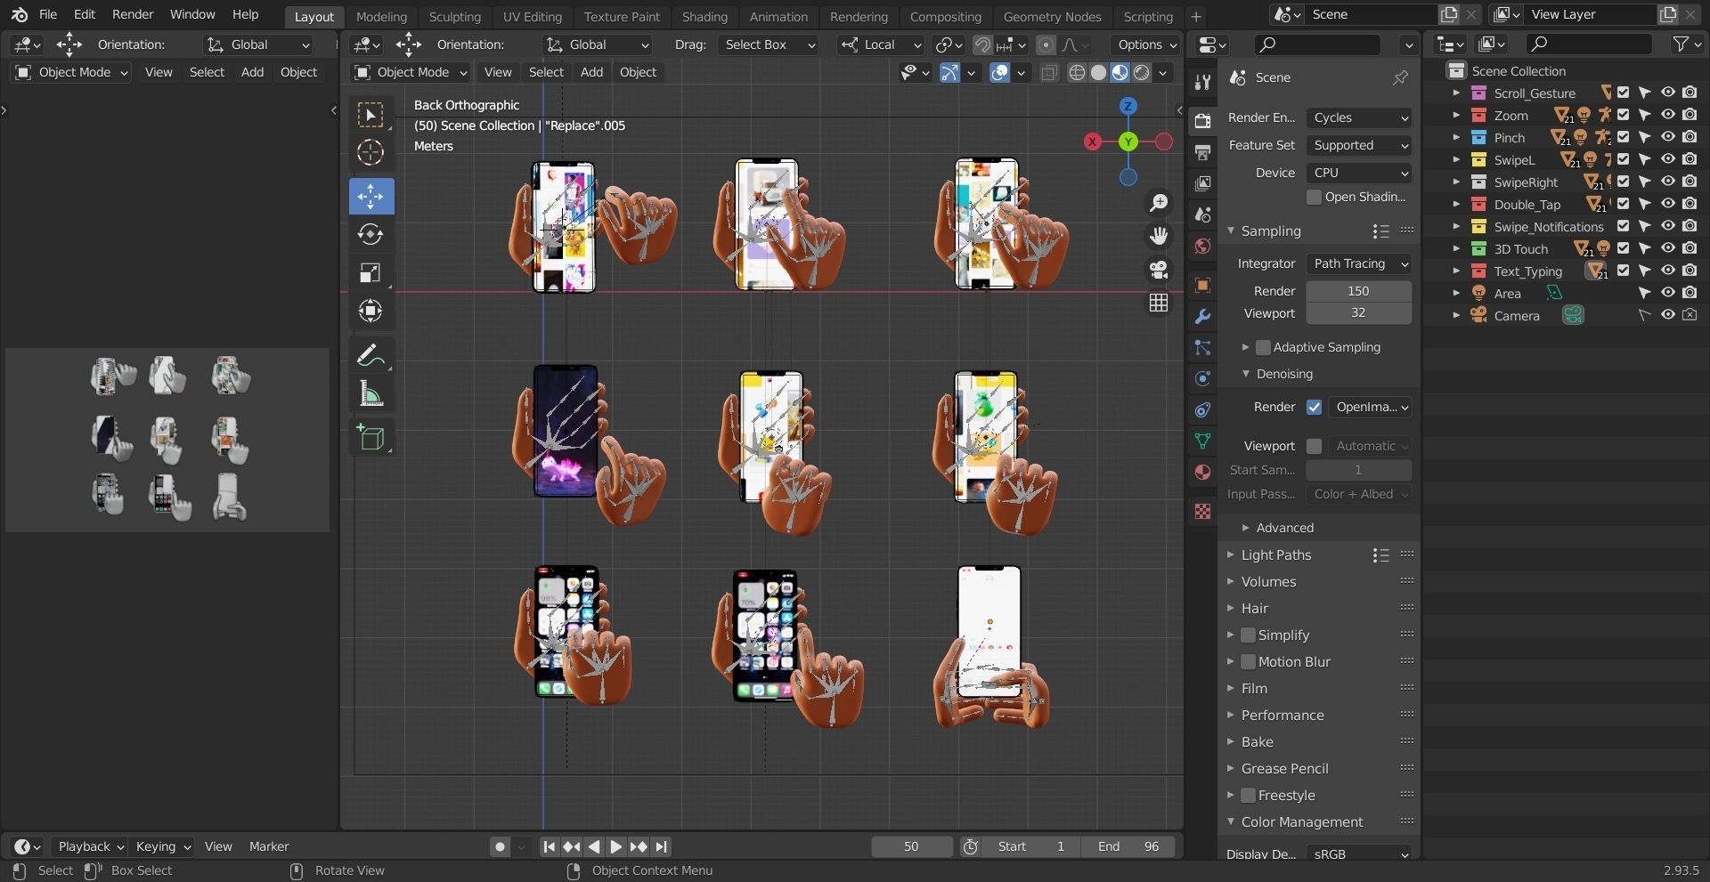
Task: Switch to the Geometry Nodes workspace tab
Action: click(x=1052, y=16)
